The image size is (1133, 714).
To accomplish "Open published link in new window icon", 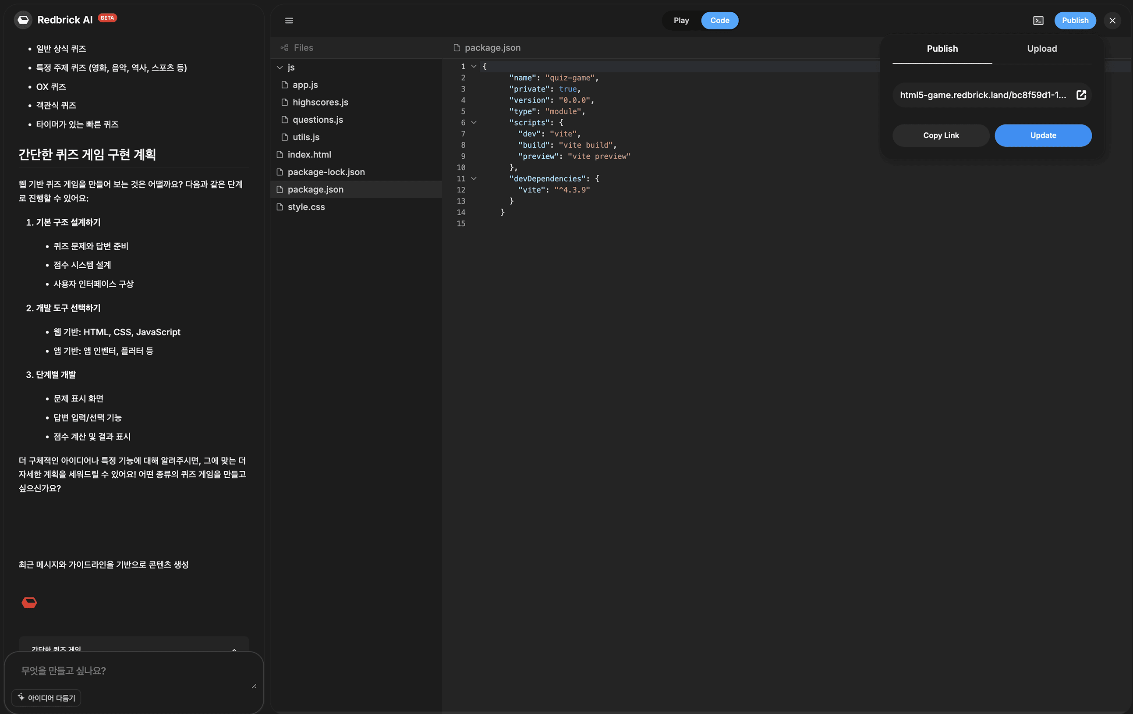I will [1081, 95].
